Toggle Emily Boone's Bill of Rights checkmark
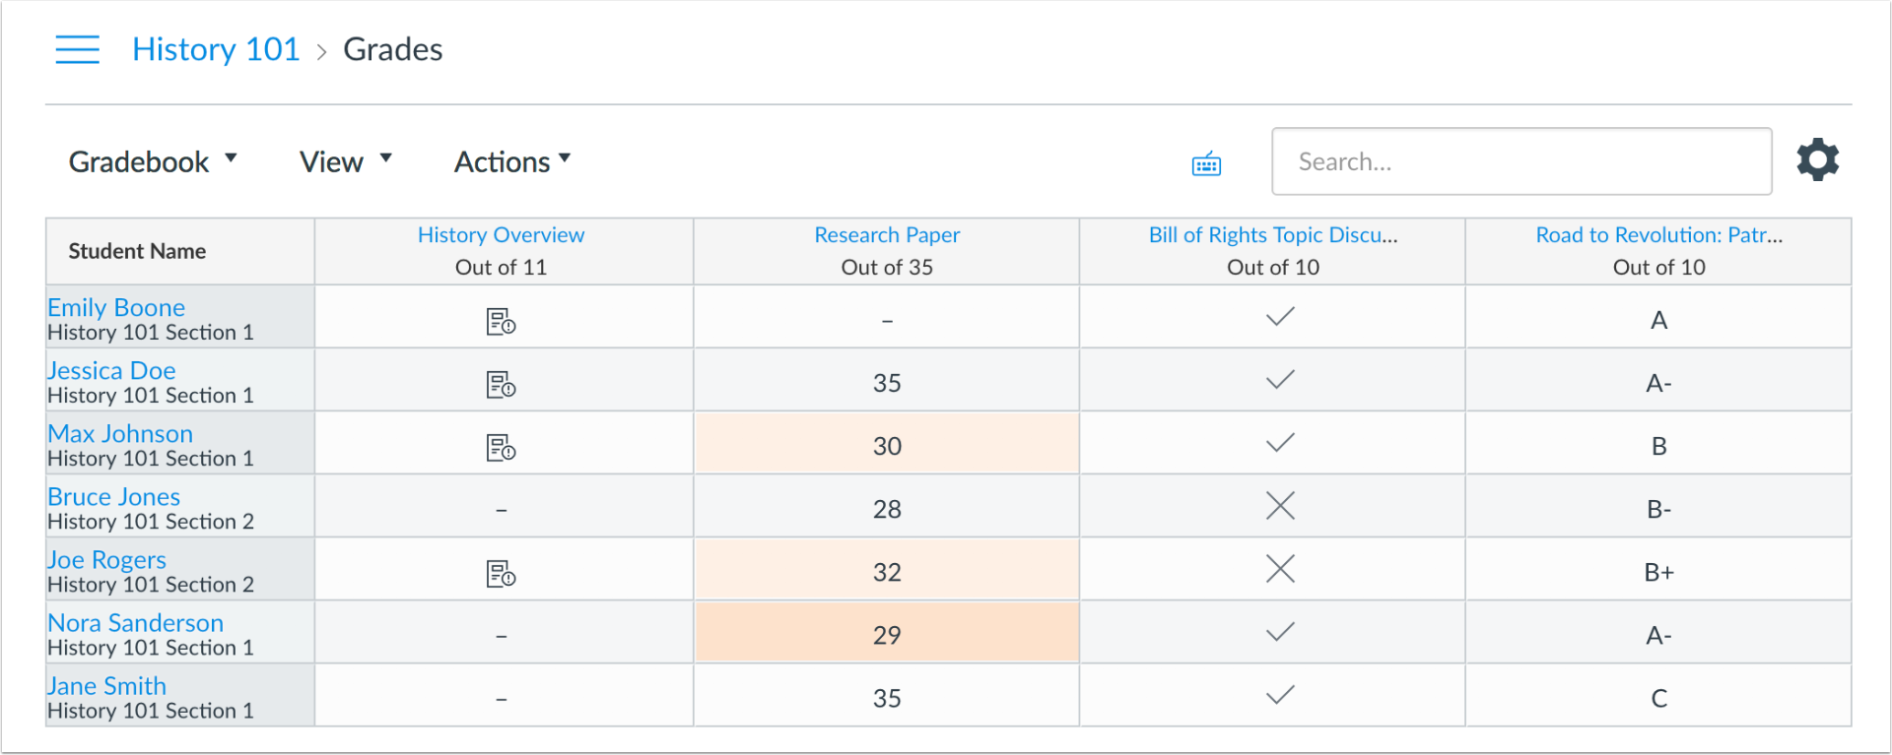This screenshot has width=1892, height=755. (x=1280, y=317)
